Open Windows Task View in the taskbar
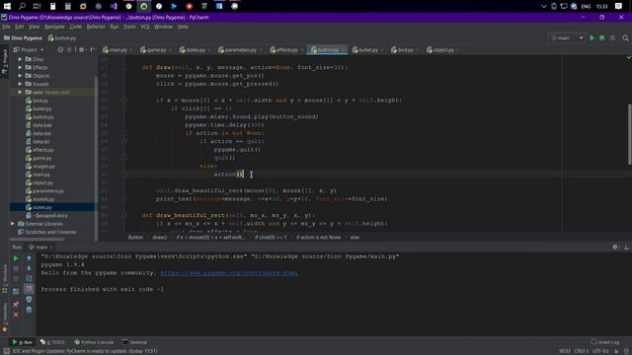632x355 pixels. point(38,6)
